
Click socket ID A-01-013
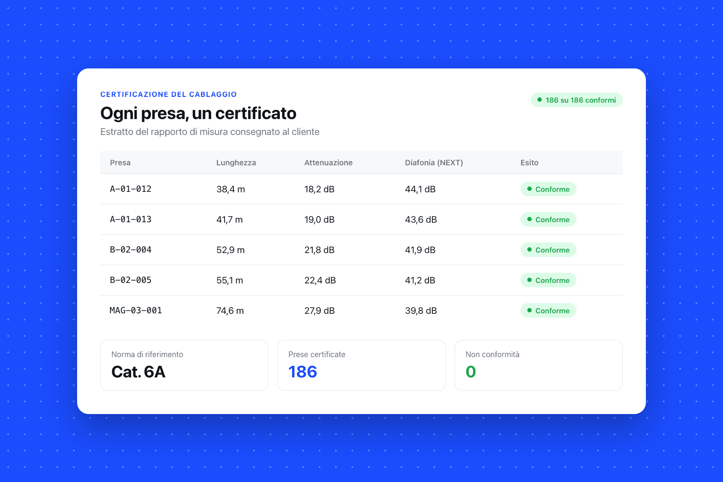coord(131,219)
